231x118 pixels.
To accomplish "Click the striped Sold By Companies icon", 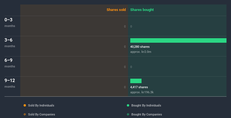I will (25, 114).
